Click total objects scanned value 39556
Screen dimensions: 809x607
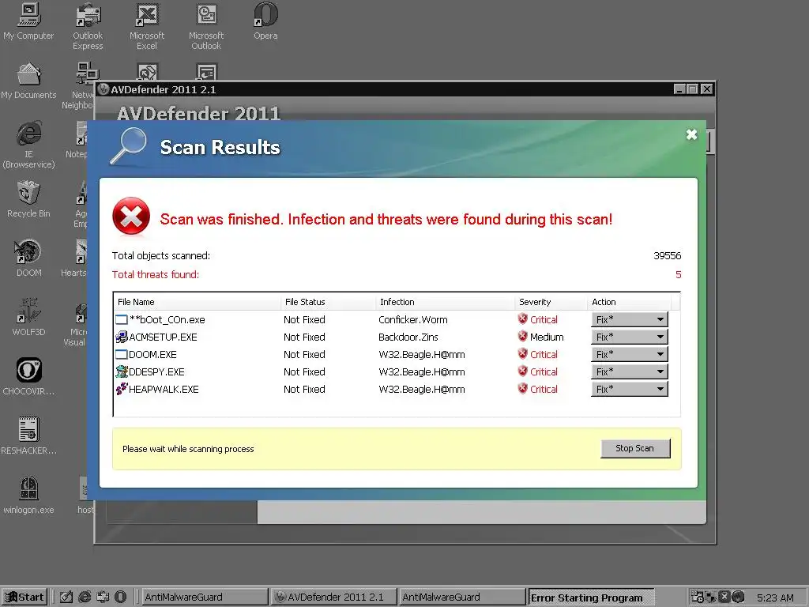(667, 255)
